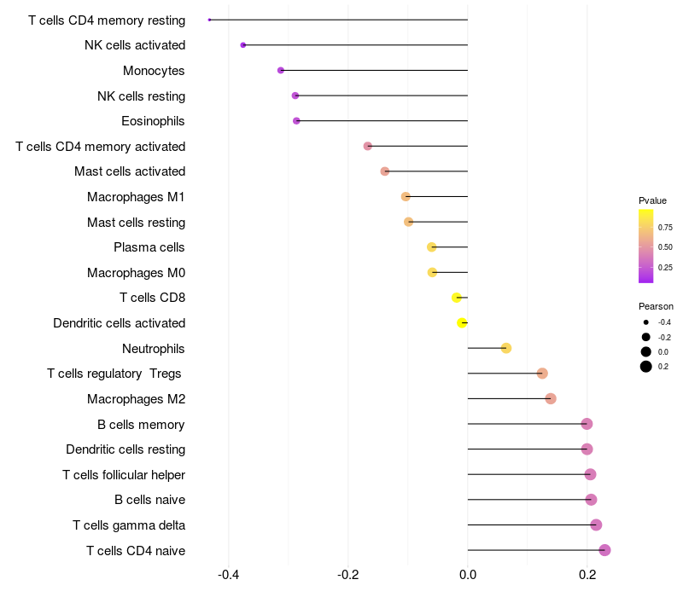The image size is (683, 597).
Task: Click the Pvalue color gradient bar
Action: pyautogui.click(x=646, y=246)
